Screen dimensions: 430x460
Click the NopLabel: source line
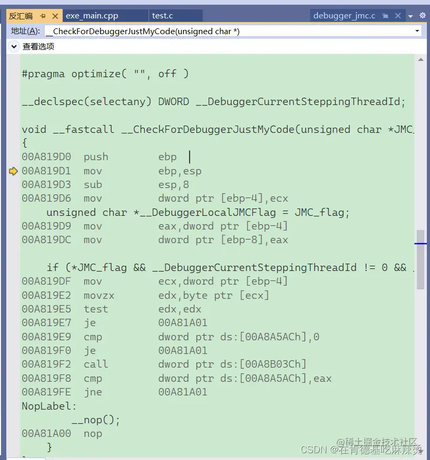pos(49,406)
